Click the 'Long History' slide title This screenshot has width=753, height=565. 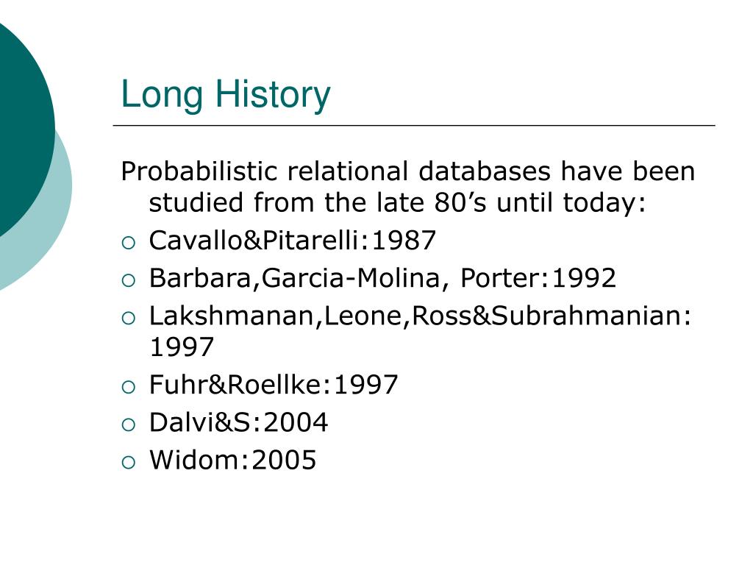pos(226,95)
